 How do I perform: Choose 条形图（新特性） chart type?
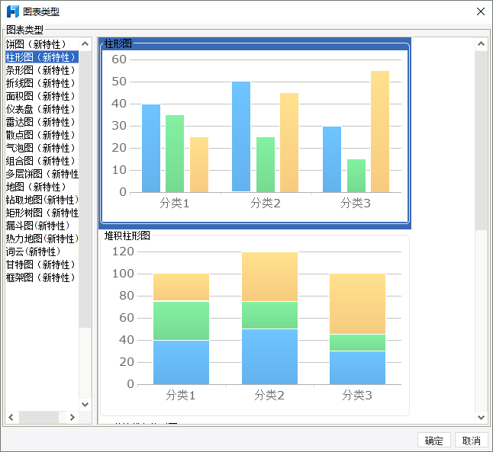click(x=42, y=70)
